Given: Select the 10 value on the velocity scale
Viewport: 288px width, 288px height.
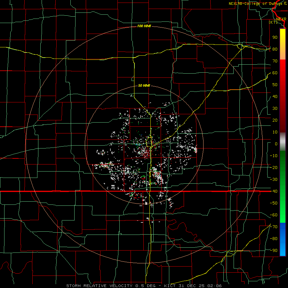Looking at the screenshot, I should point(275,132).
